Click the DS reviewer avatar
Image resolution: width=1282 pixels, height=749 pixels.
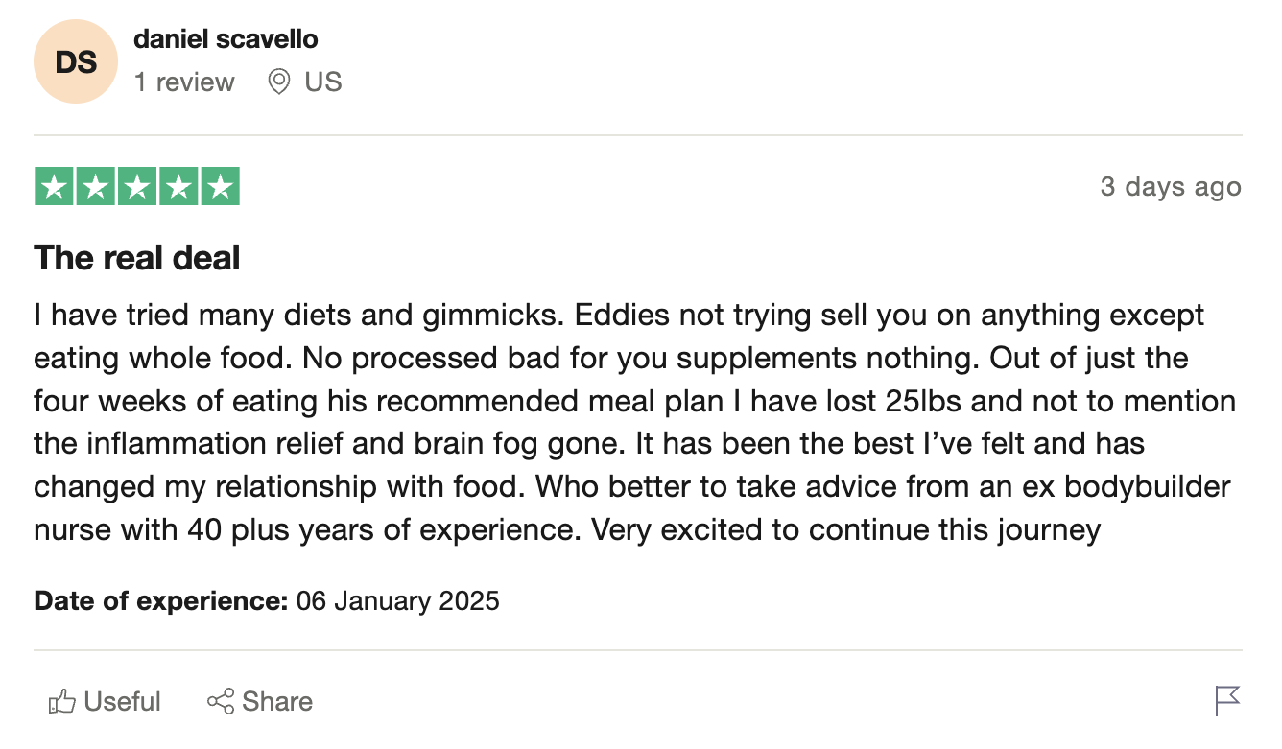point(76,62)
